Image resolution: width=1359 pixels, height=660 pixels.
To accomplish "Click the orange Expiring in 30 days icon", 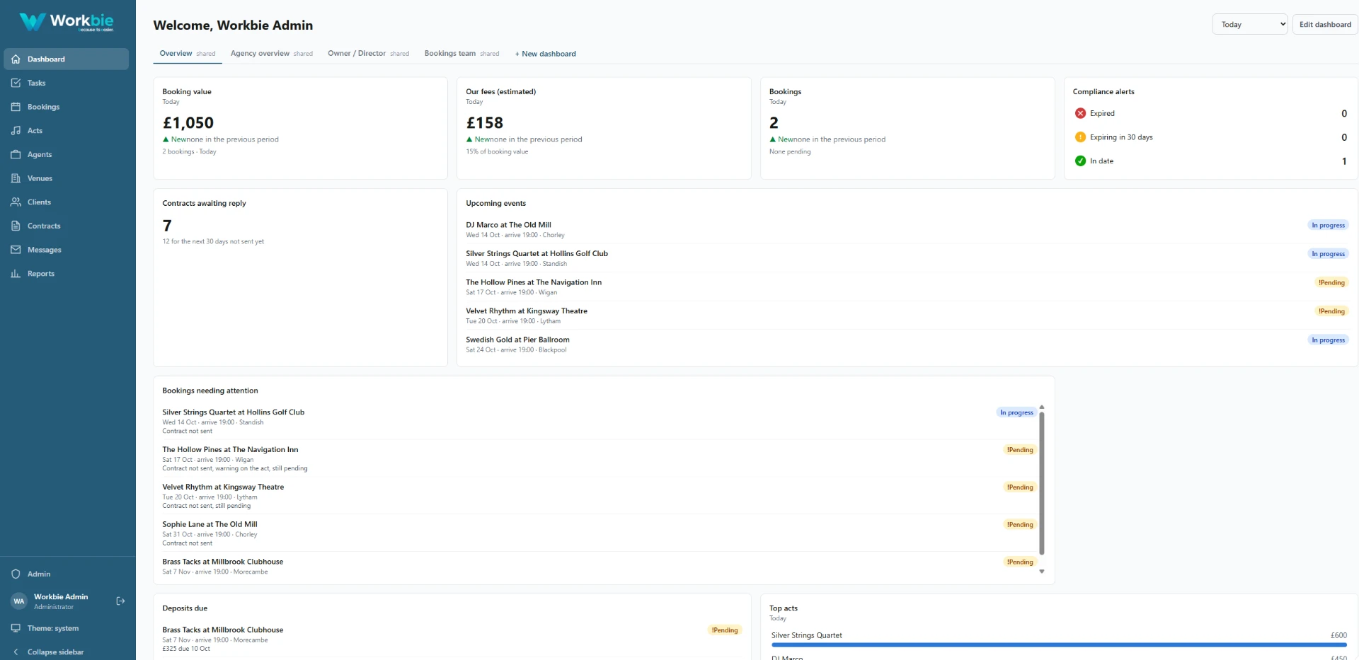I will pyautogui.click(x=1080, y=137).
